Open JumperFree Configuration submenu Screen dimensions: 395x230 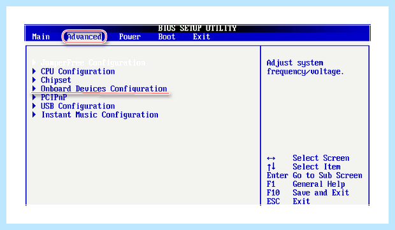pyautogui.click(x=93, y=62)
